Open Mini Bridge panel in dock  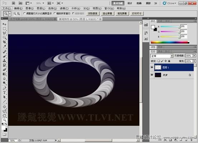(x=146, y=25)
